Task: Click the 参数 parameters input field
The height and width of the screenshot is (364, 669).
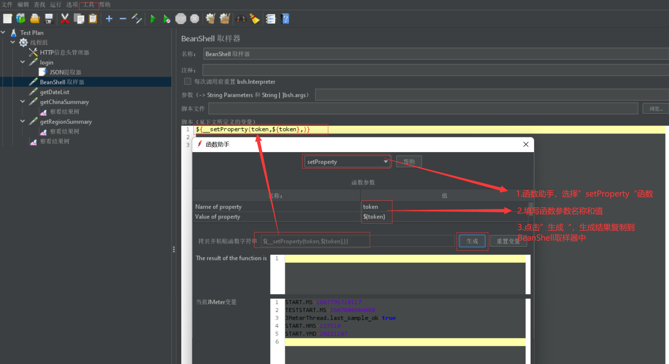Action: [492, 95]
